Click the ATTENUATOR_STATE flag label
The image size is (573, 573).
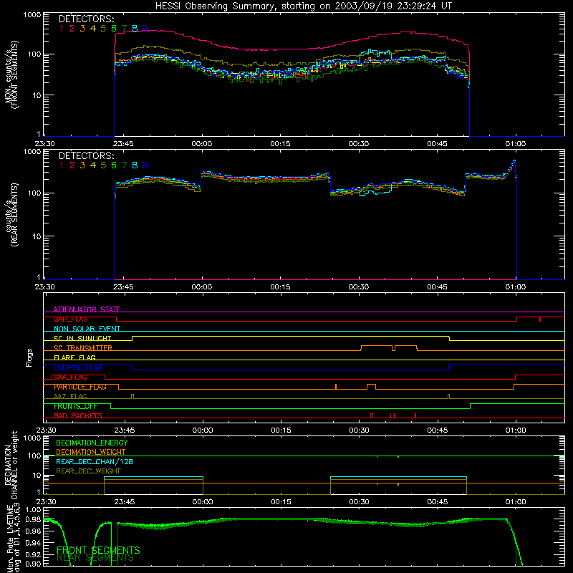(x=87, y=309)
